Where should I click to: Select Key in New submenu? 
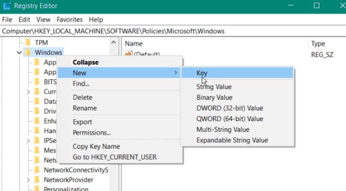(237, 73)
